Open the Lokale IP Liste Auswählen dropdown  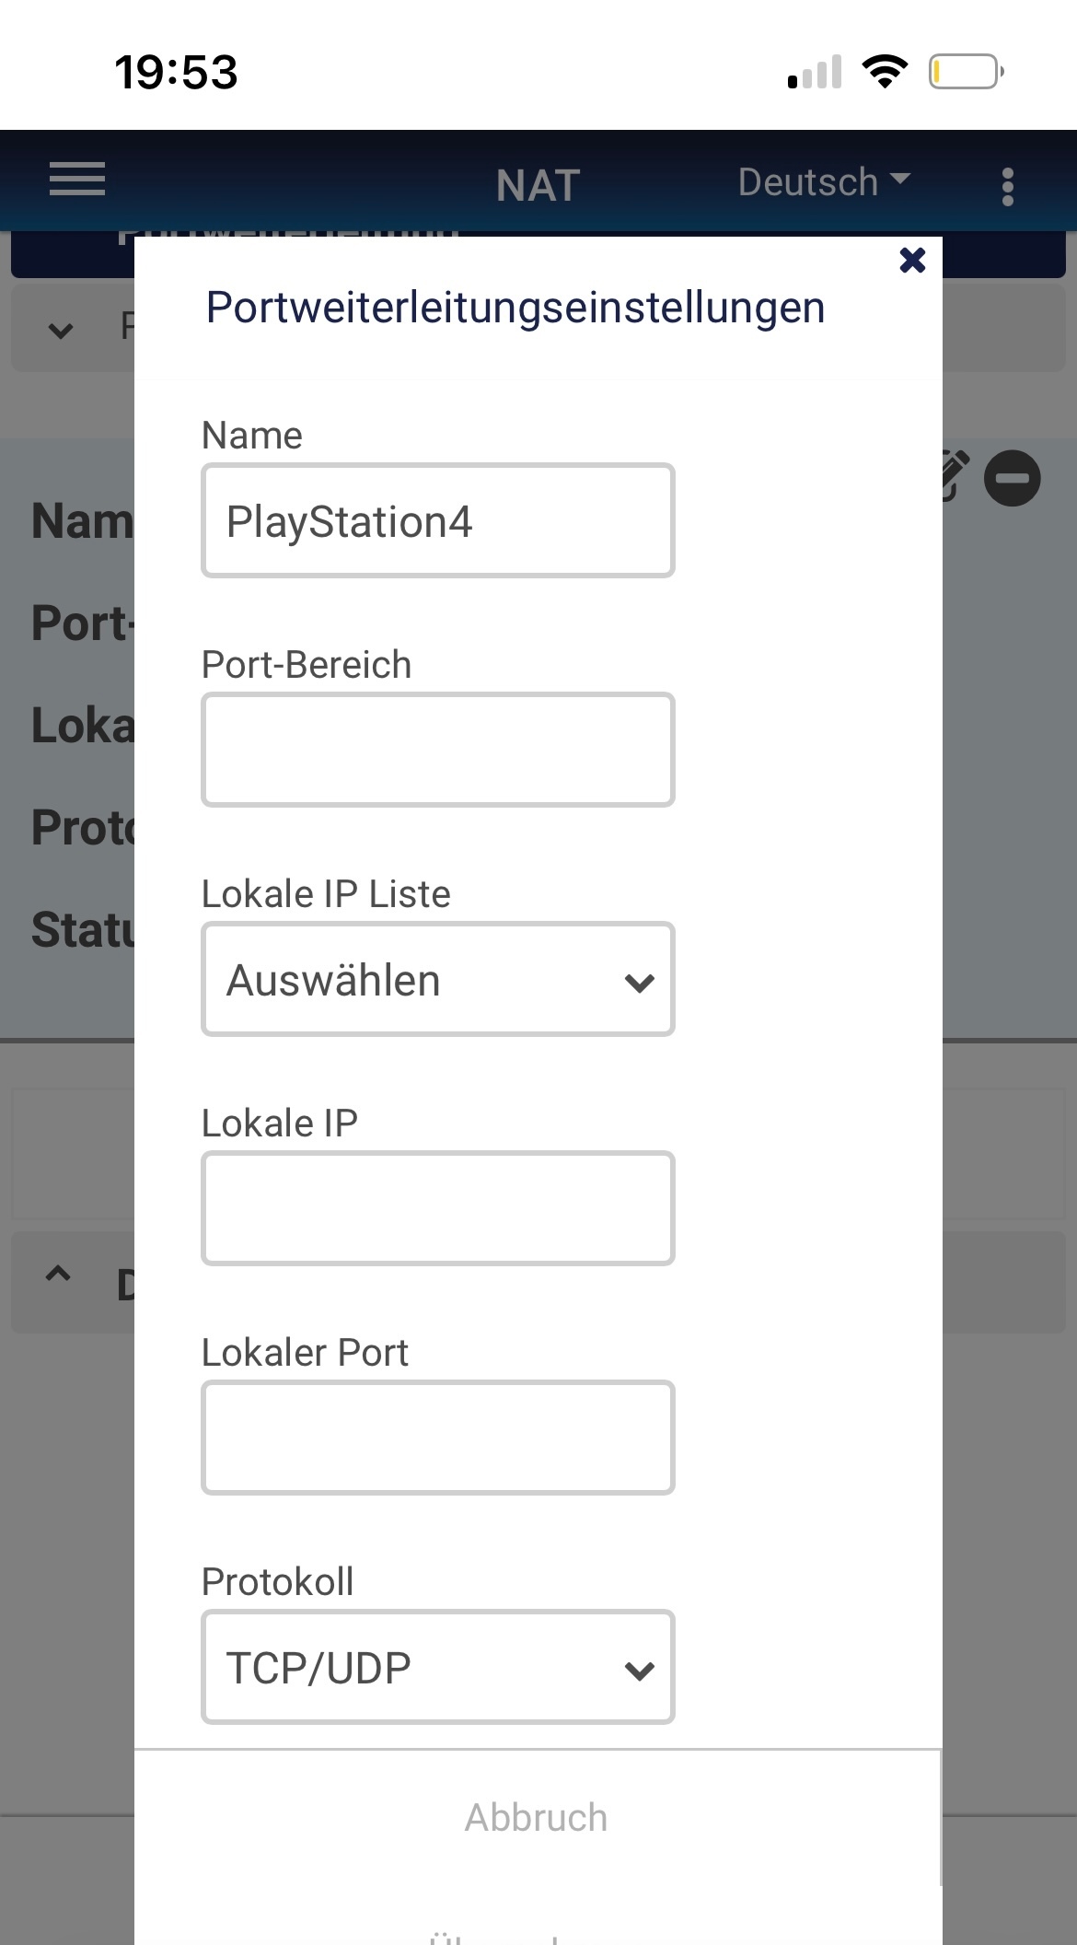(438, 979)
